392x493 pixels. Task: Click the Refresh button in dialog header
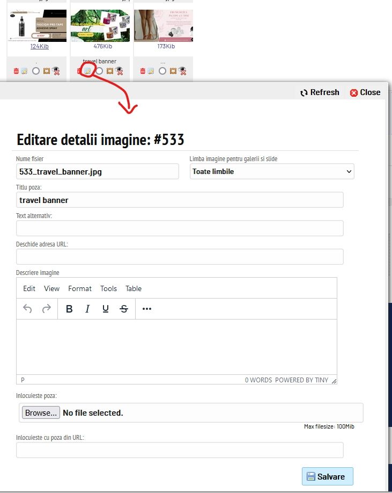(320, 92)
